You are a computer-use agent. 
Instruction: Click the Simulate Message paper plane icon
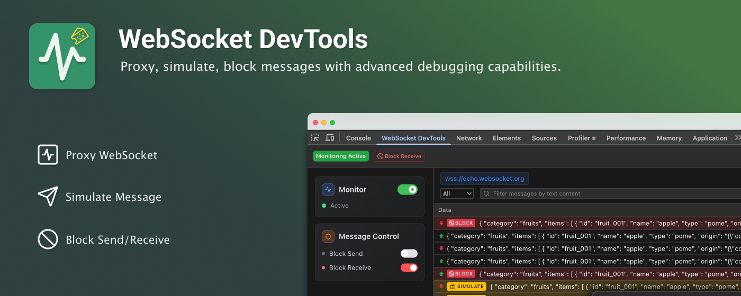[48, 197]
